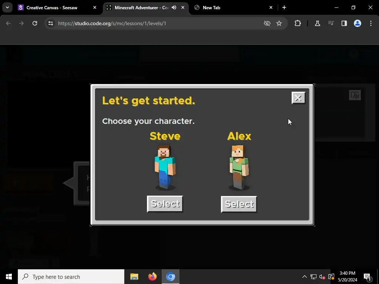Viewport: 379px width, 284px height.
Task: Select the Alex character
Action: (x=239, y=204)
